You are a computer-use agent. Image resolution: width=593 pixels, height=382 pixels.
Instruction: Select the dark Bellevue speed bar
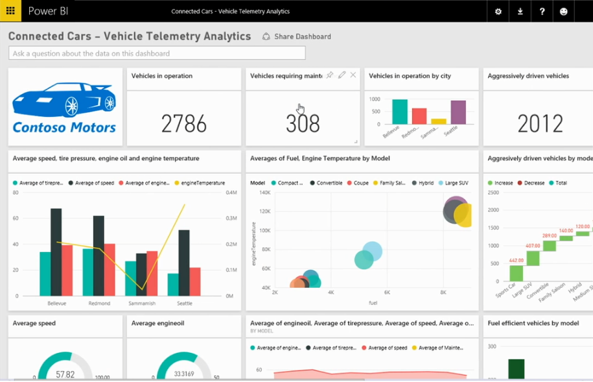click(56, 252)
